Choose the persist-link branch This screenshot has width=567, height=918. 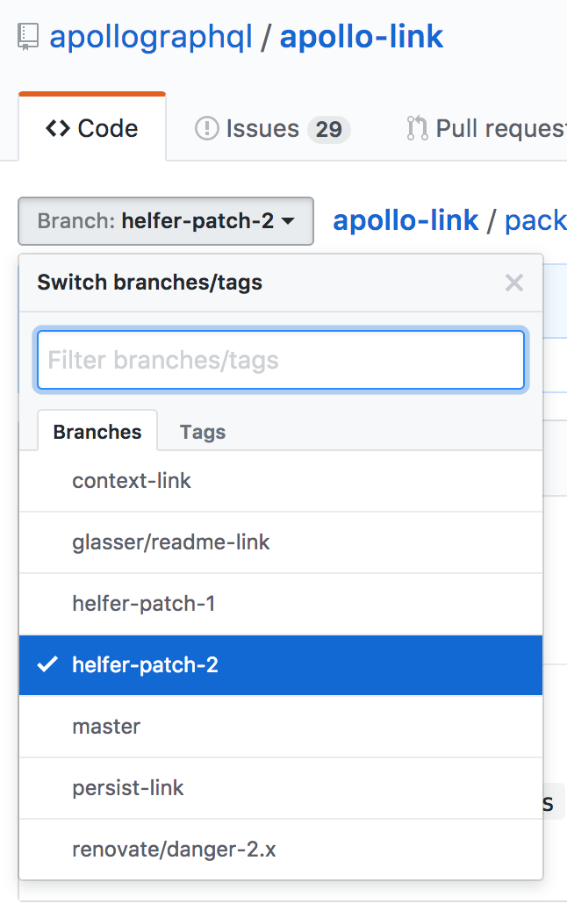tap(128, 787)
